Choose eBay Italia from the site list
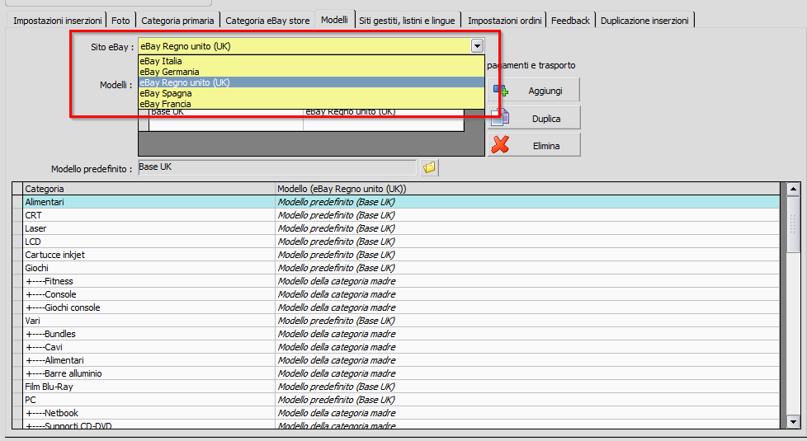The image size is (807, 441). tap(311, 61)
